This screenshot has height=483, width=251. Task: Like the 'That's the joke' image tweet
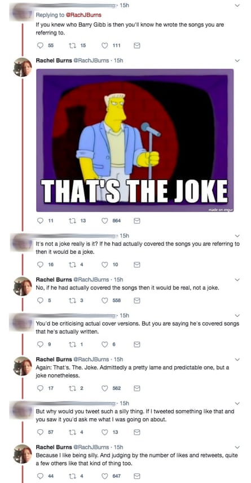[105, 221]
